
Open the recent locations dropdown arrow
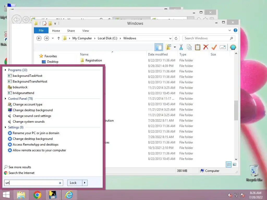tap(53, 38)
